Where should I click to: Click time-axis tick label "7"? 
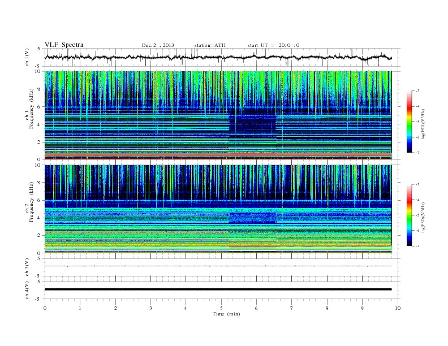(292, 308)
